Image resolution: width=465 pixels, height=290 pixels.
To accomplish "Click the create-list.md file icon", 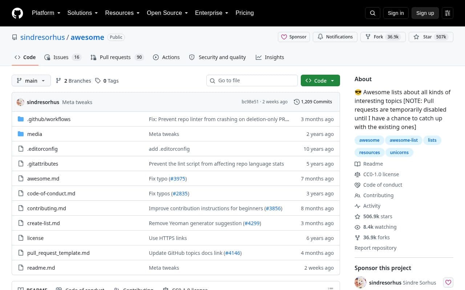I will point(21,223).
